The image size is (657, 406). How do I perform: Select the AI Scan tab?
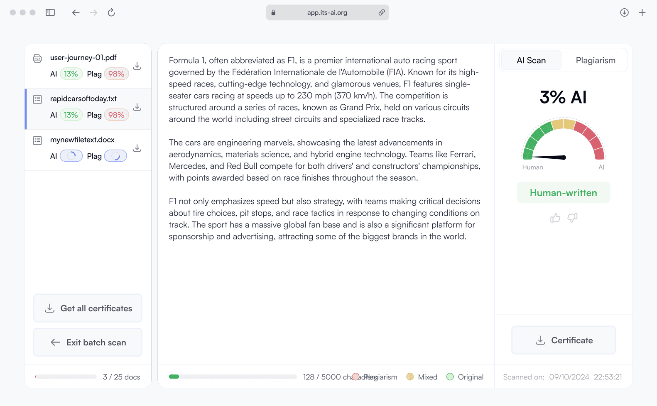pyautogui.click(x=531, y=60)
